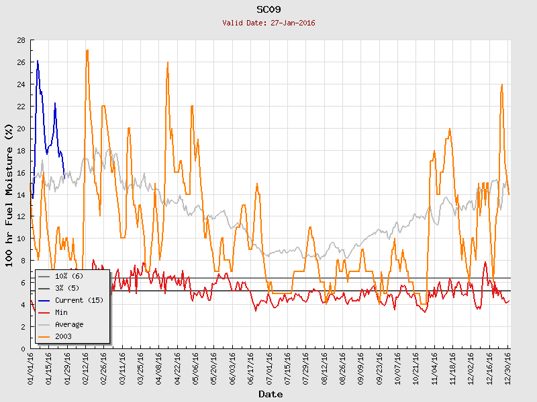This screenshot has height=402, width=537.
Task: Click the Valid Date 27-Jan-2016 text
Action: (x=268, y=23)
